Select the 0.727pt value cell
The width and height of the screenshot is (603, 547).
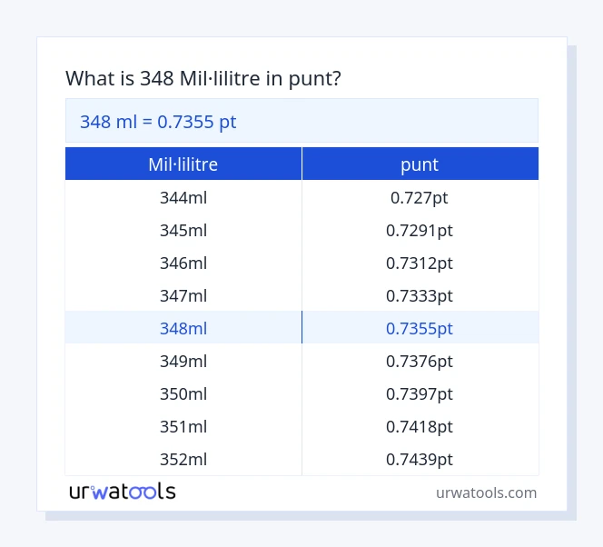(x=420, y=197)
